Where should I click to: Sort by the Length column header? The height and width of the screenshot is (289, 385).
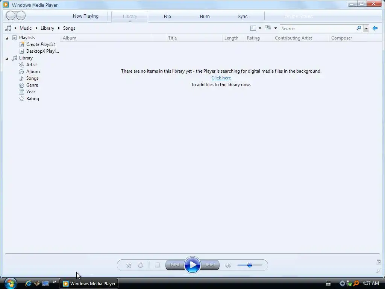233,38
